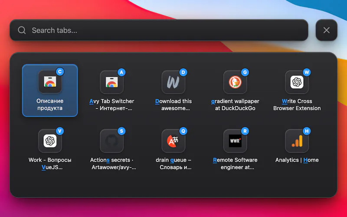The height and width of the screenshot is (217, 347).
Task: Click the 'Описание продукта' tab title
Action: pos(50,105)
